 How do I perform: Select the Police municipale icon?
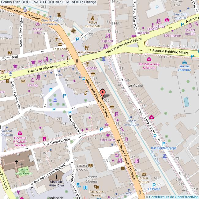(92, 17)
